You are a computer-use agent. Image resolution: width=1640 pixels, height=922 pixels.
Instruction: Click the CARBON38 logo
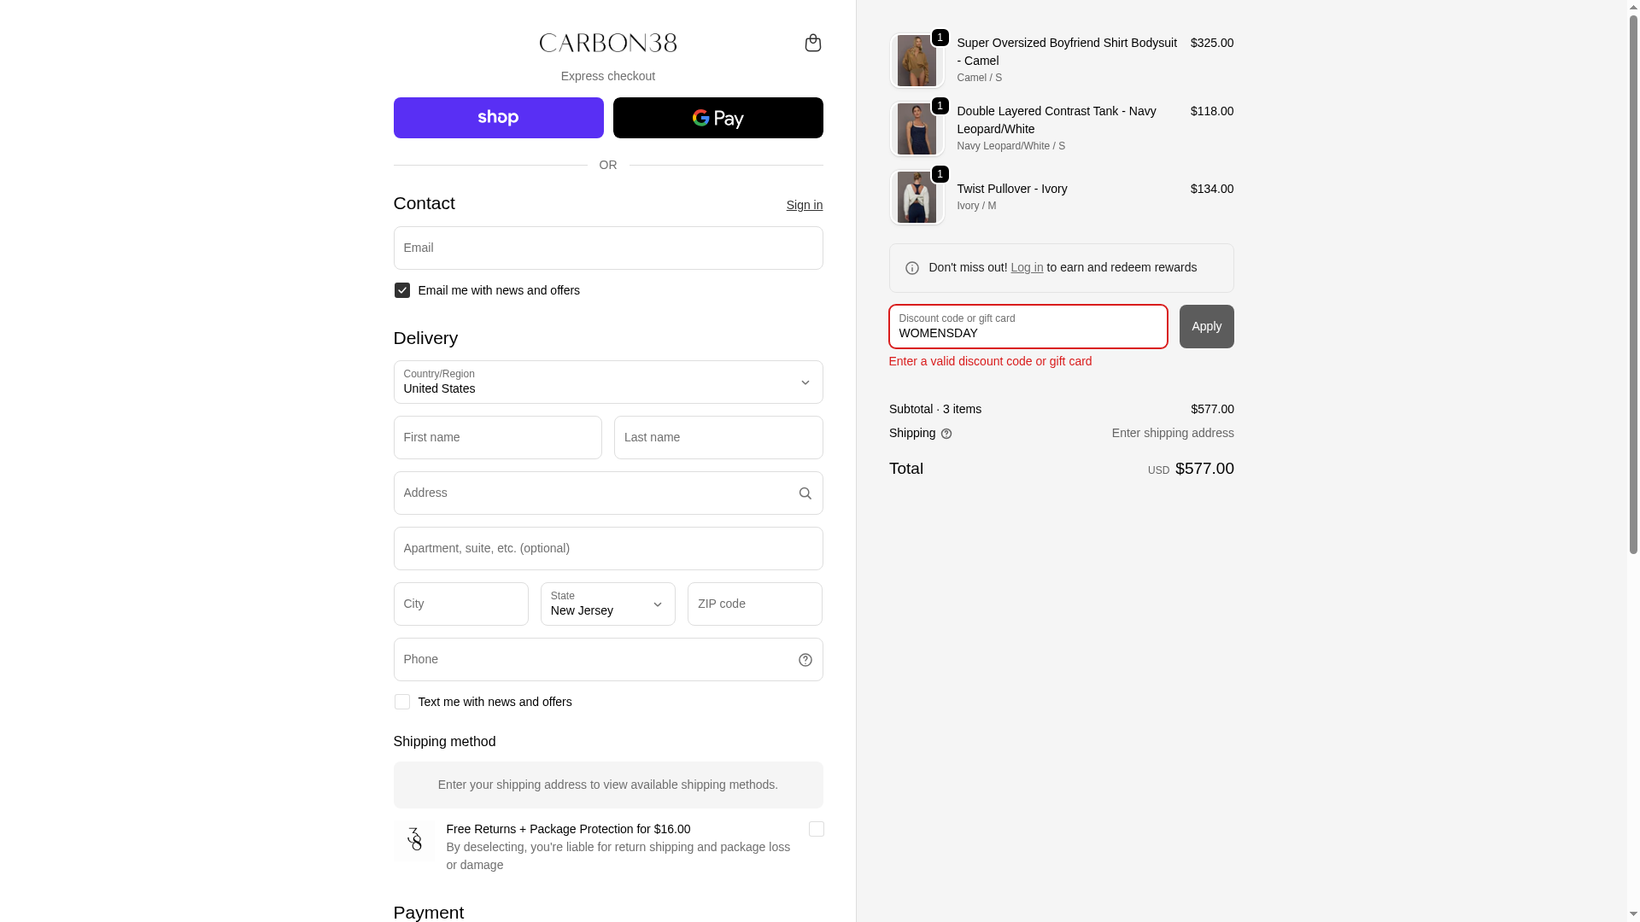608,43
